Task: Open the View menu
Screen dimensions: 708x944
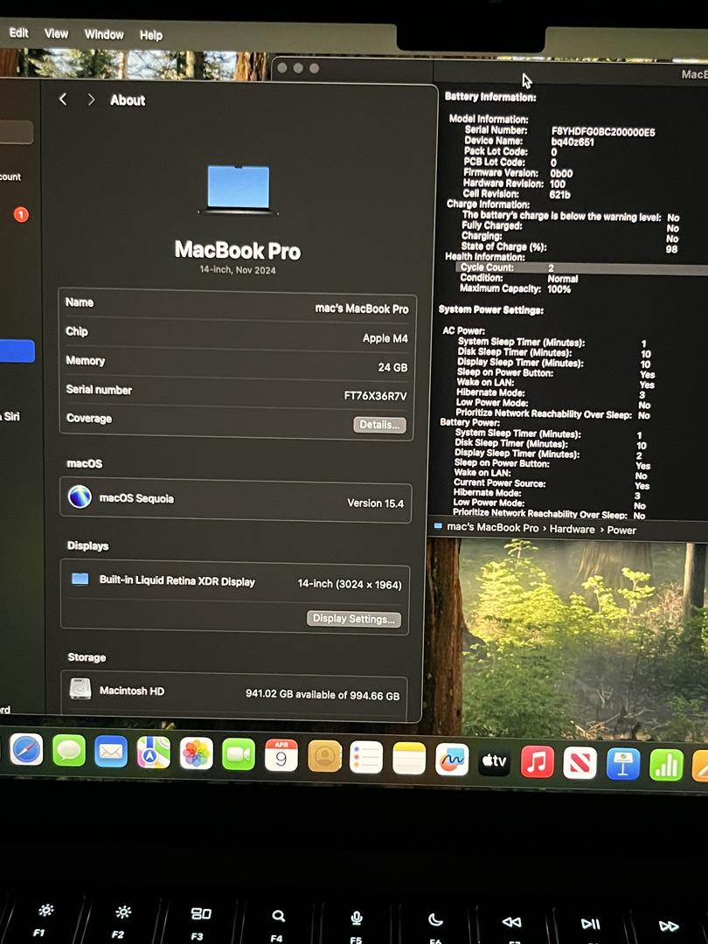Action: click(x=56, y=34)
